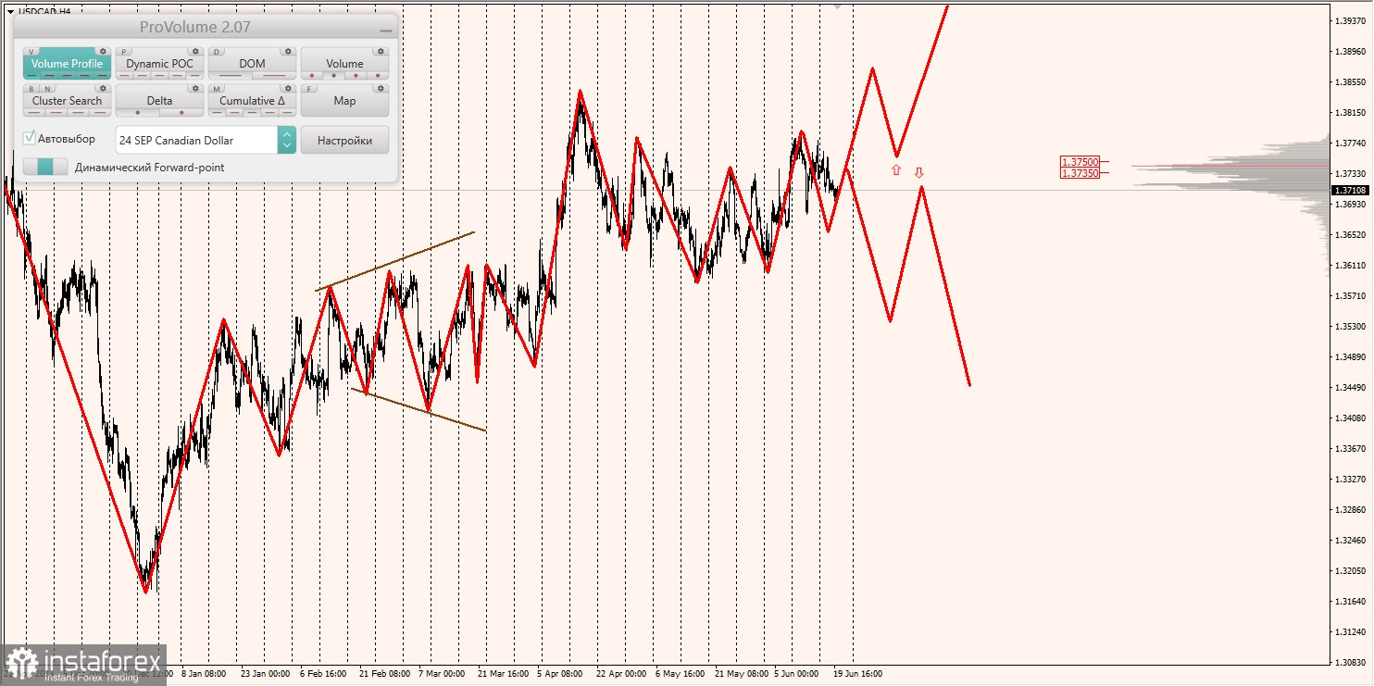The width and height of the screenshot is (1374, 686).
Task: Open Cumulative Δ gear settings
Action: (288, 88)
